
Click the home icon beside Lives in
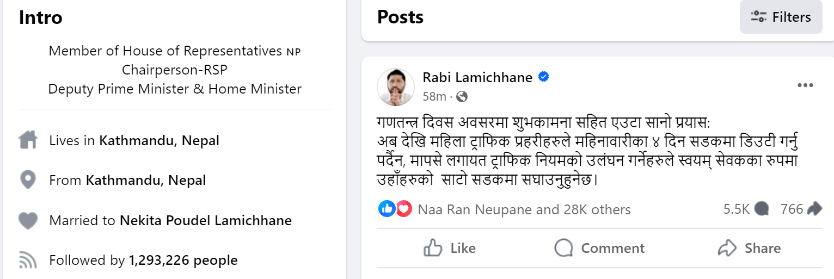28,141
